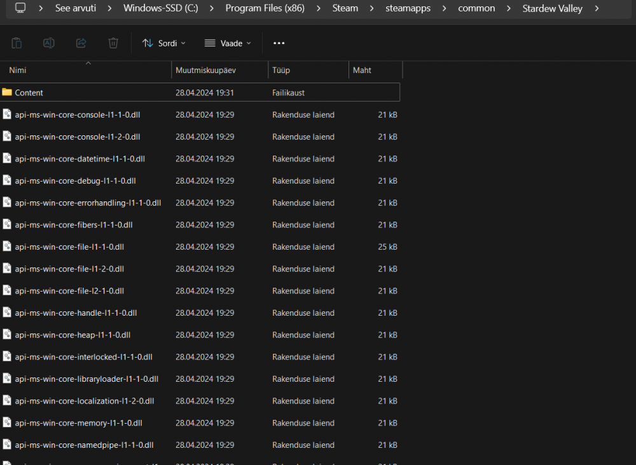
Task: Go to common breadcrumb
Action: 476,8
